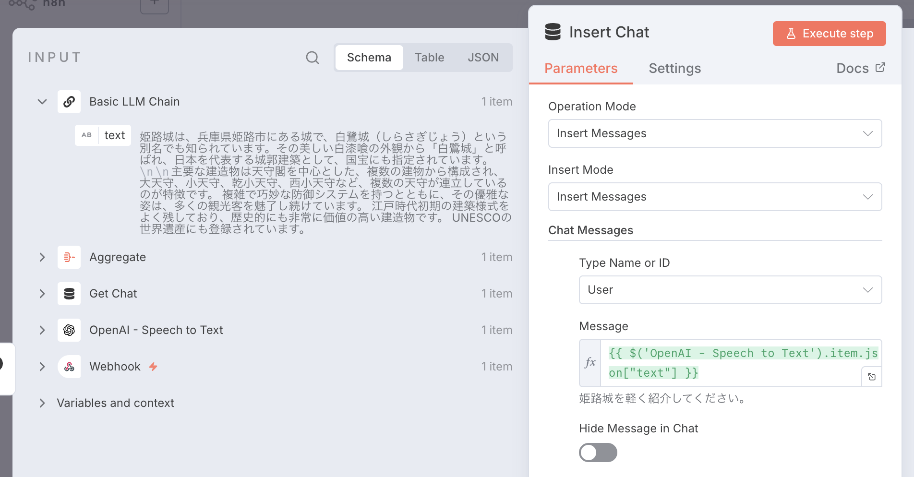Click the OpenAI Speech to Text icon
914x477 pixels.
coord(69,330)
